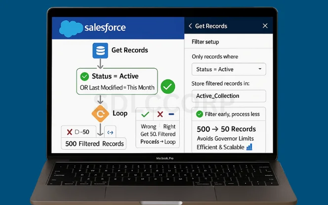Screen dimensions: 328x205
Task: Click the orange Loop diamond icon
Action: tap(100, 114)
